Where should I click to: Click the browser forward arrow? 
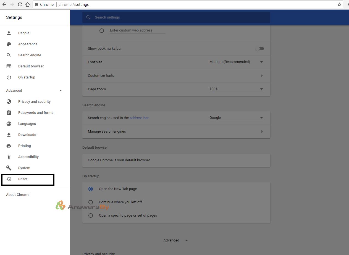[x=12, y=4]
